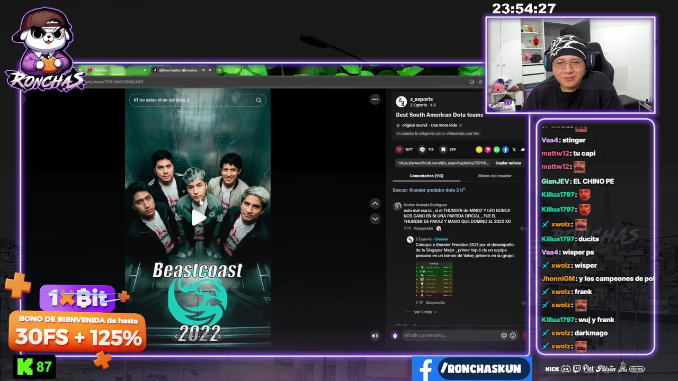The height and width of the screenshot is (381, 678).
Task: Click chat message 'tu capi' by mattw12
Action: coord(584,153)
